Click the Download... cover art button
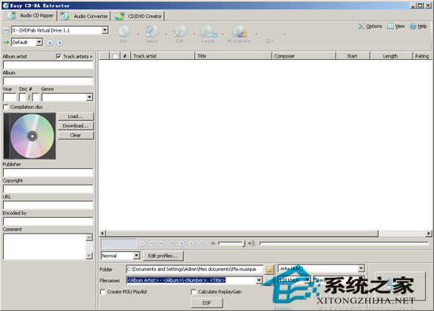Viewport: 434px width, 311px height. [x=76, y=126]
